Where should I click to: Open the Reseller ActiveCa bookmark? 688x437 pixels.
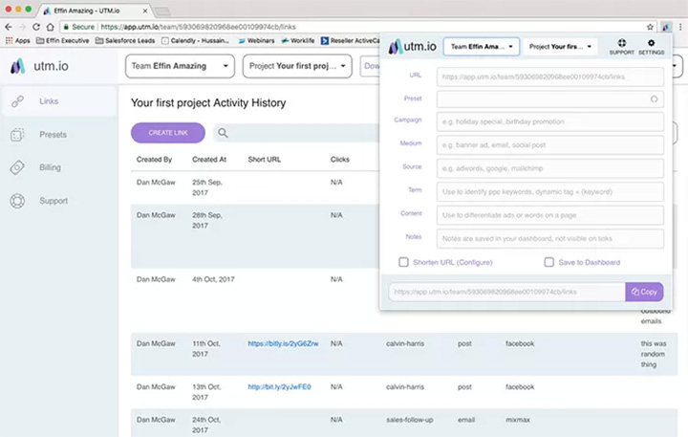350,40
